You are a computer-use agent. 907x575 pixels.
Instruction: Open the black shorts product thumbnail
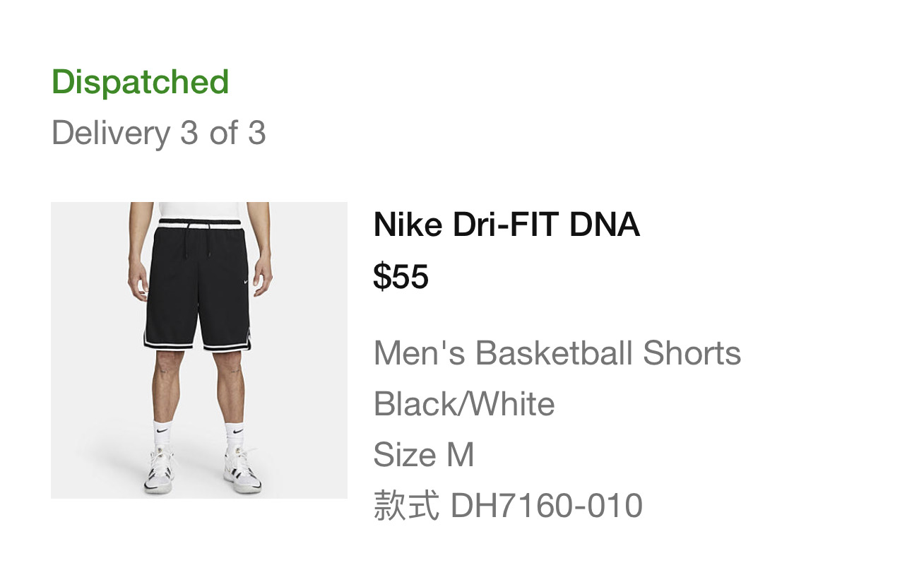click(198, 350)
